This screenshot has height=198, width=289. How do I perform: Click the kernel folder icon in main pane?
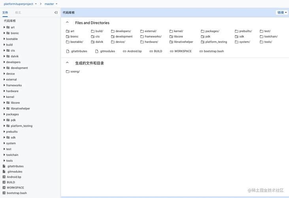(171, 31)
